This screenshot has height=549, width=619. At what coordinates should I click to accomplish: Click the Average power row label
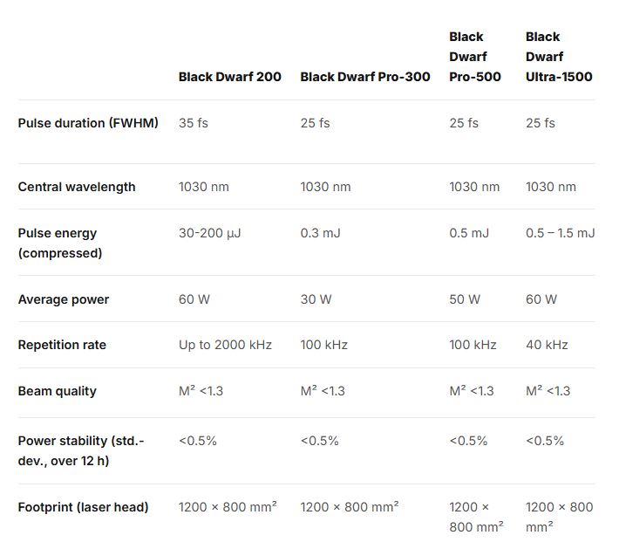[64, 299]
